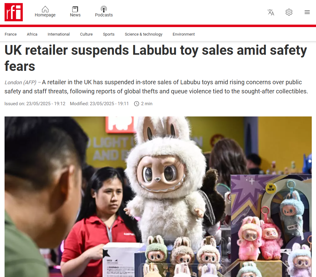Open the News icon
The image size is (316, 277).
click(x=75, y=9)
